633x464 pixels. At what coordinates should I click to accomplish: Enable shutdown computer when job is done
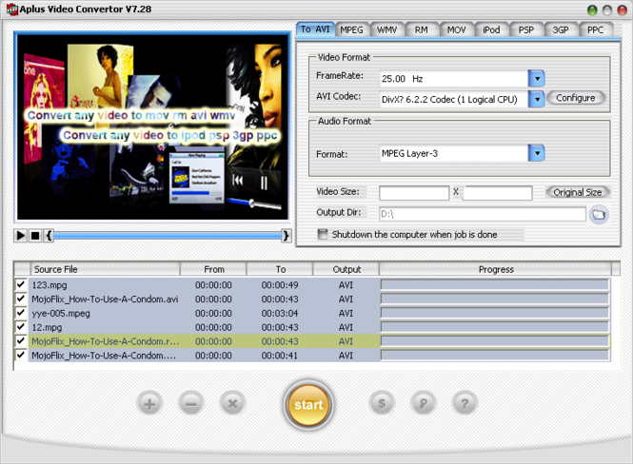point(323,234)
